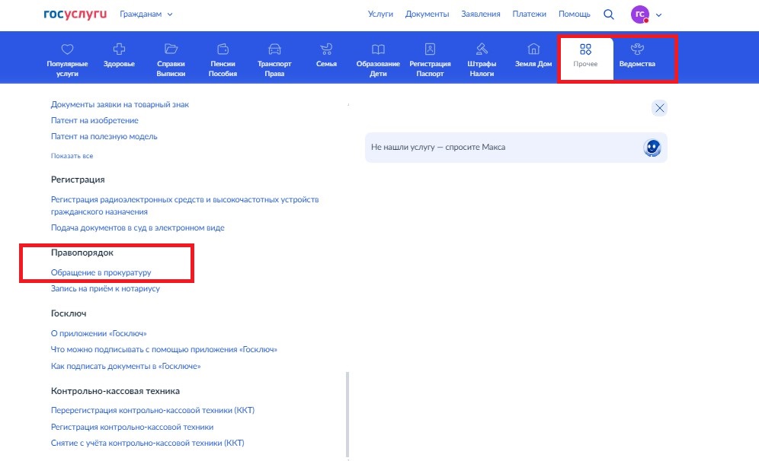759x461 pixels.
Task: Open Подача документов в суд link
Action: (137, 227)
